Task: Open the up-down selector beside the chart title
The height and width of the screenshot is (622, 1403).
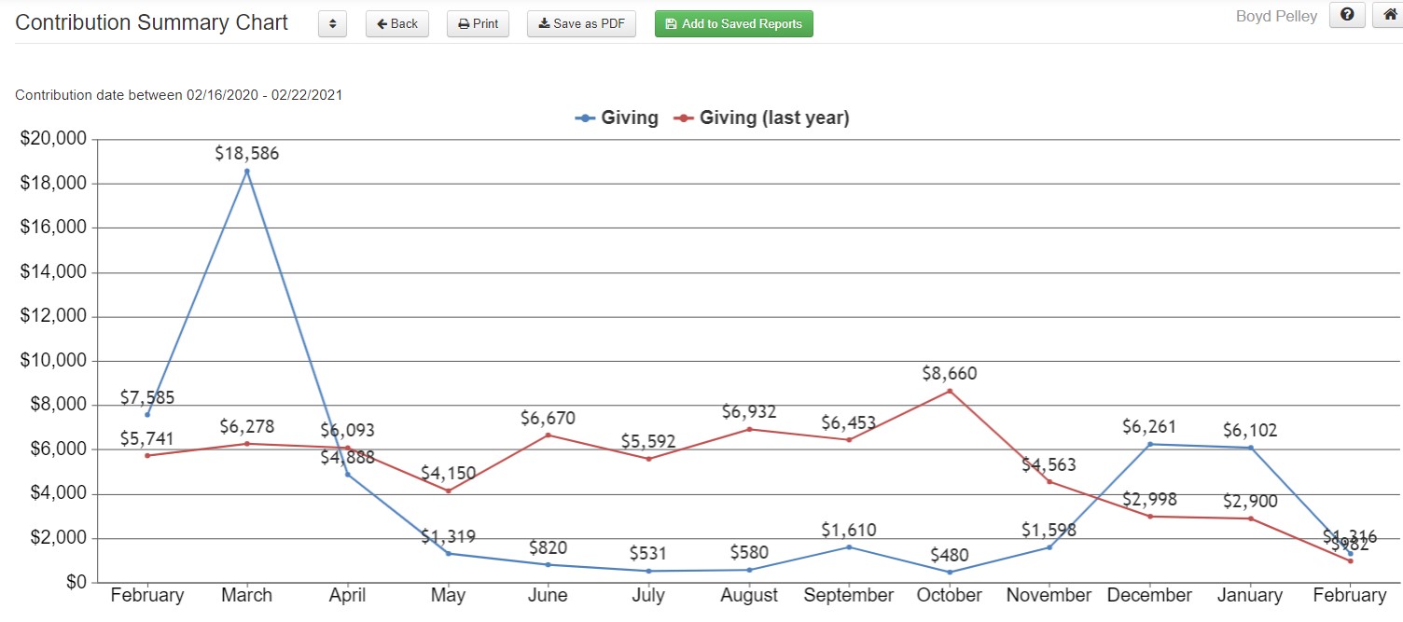Action: coord(332,23)
